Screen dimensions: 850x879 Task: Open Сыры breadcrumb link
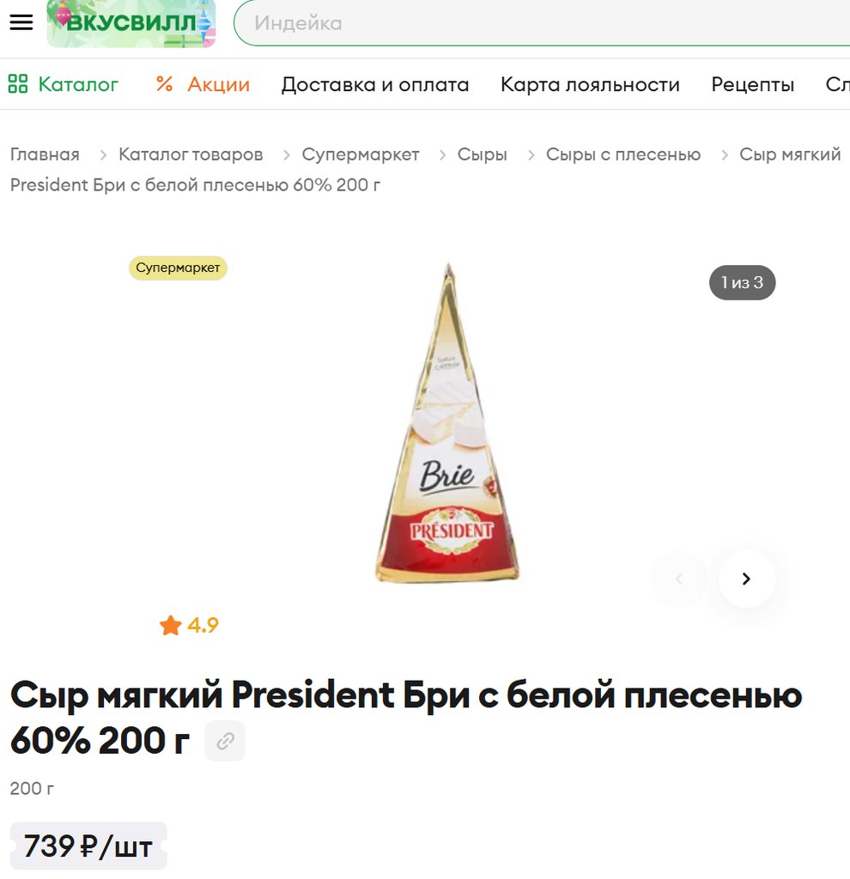point(483,155)
